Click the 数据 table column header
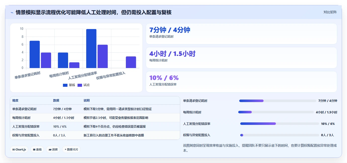This screenshot has height=163, width=347. pyautogui.click(x=56, y=100)
